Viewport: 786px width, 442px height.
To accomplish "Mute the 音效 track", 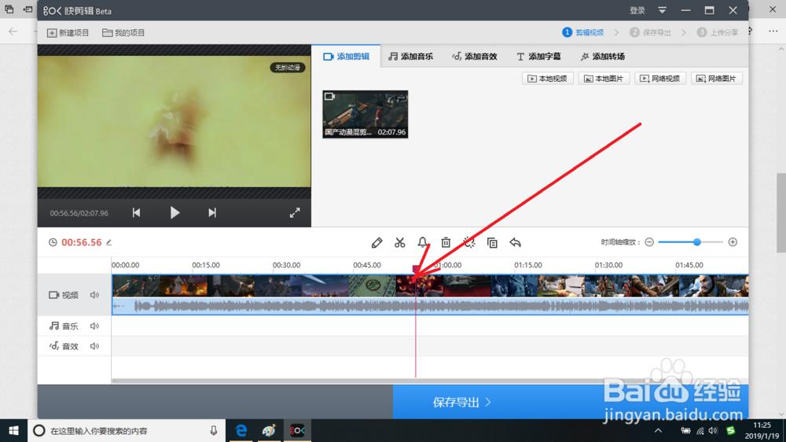I will [x=94, y=346].
